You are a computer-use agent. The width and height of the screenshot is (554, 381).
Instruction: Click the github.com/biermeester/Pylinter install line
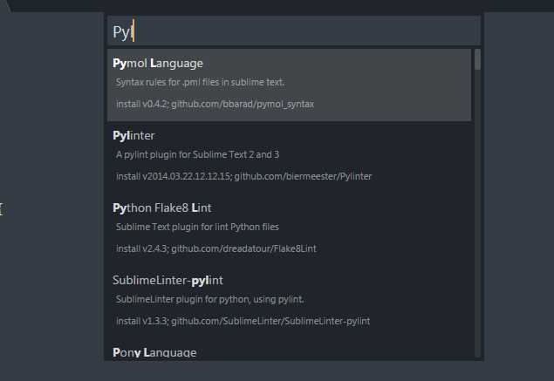(x=243, y=176)
